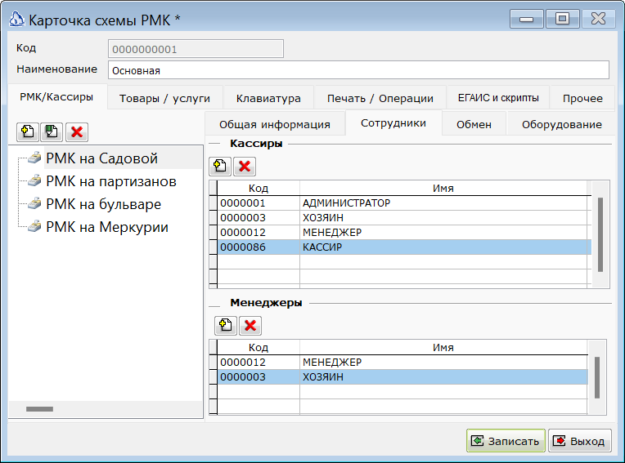Delete cashier with the Кассиры red cross
This screenshot has height=463, width=625.
[x=245, y=167]
